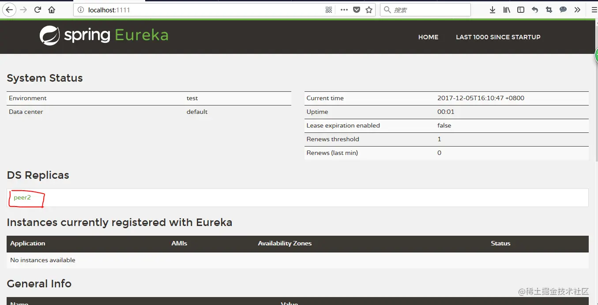Open the page actions three-dots menu
Screen dimensions: 598x305
[x=344, y=10]
